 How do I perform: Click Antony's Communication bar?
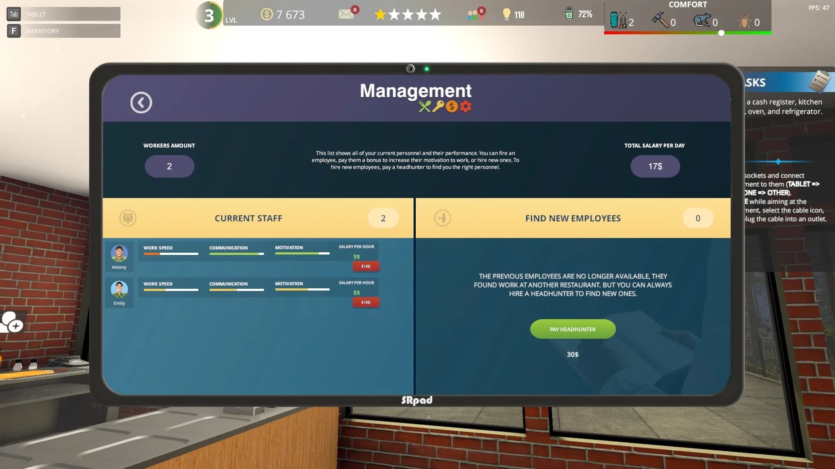pos(237,254)
